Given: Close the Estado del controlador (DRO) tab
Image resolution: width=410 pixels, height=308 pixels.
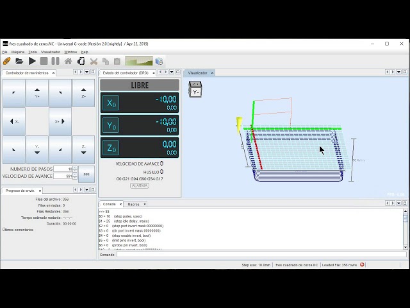Looking at the screenshot, I should 154,73.
